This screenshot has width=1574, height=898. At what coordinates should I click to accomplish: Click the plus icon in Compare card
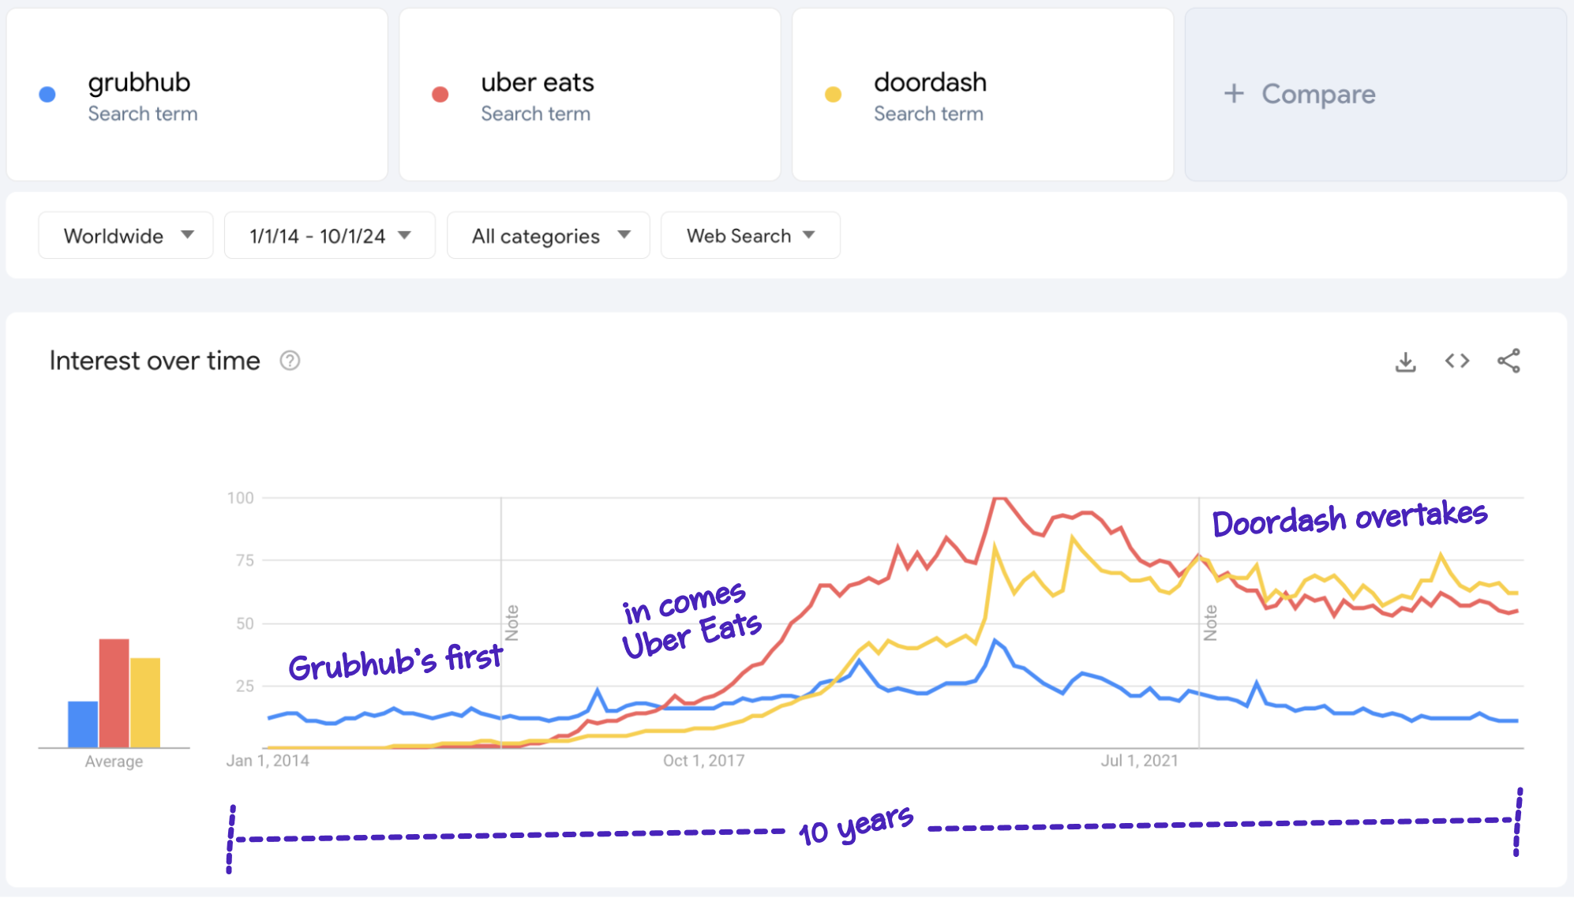[1234, 94]
